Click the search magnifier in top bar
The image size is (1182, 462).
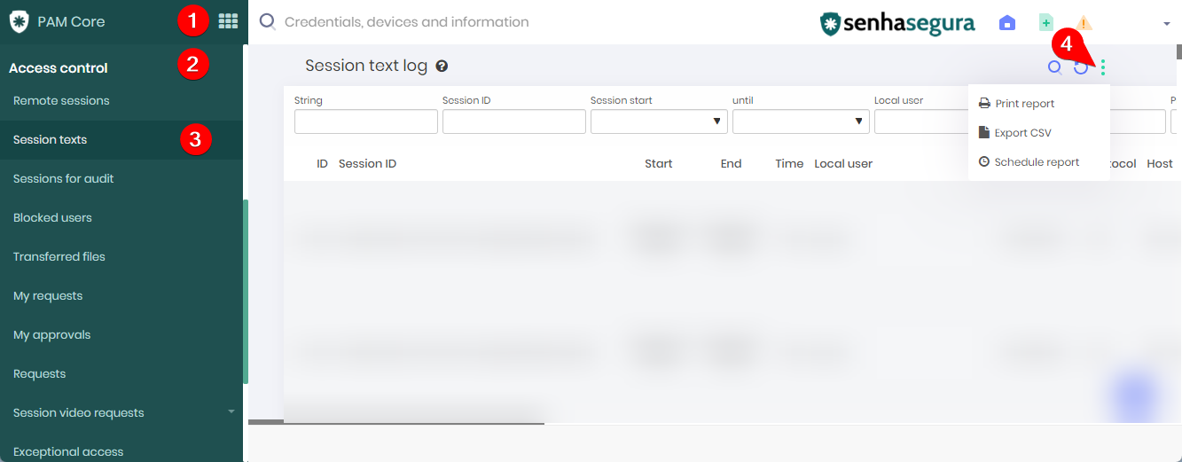(267, 22)
